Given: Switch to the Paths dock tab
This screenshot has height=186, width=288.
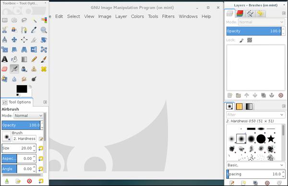Looking at the screenshot, I should [x=250, y=13].
